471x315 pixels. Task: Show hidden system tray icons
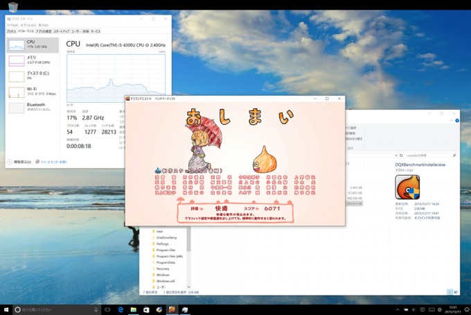pyautogui.click(x=398, y=309)
